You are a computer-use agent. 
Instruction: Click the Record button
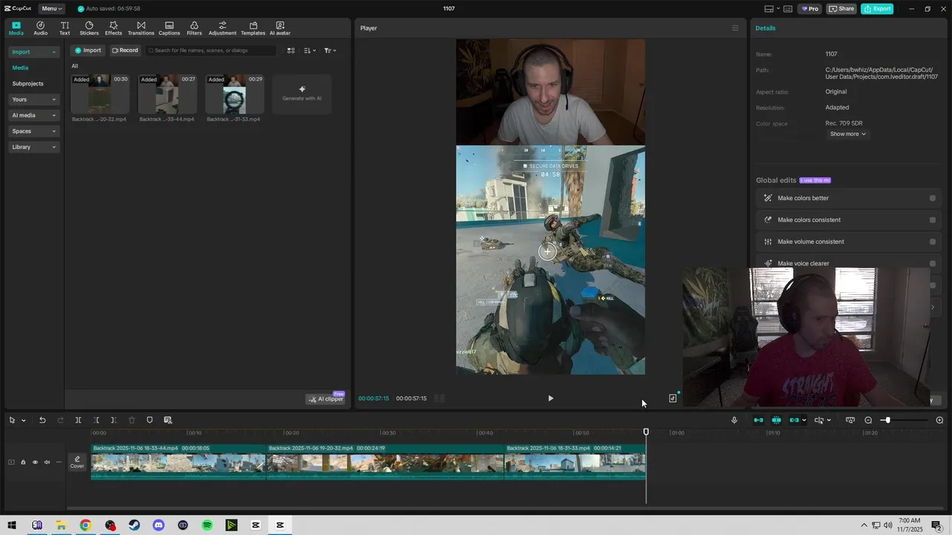[125, 51]
